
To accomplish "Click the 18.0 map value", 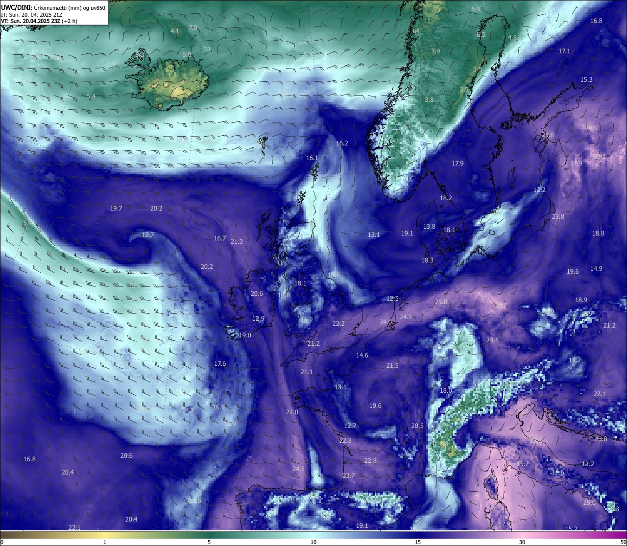I will click(x=446, y=391).
